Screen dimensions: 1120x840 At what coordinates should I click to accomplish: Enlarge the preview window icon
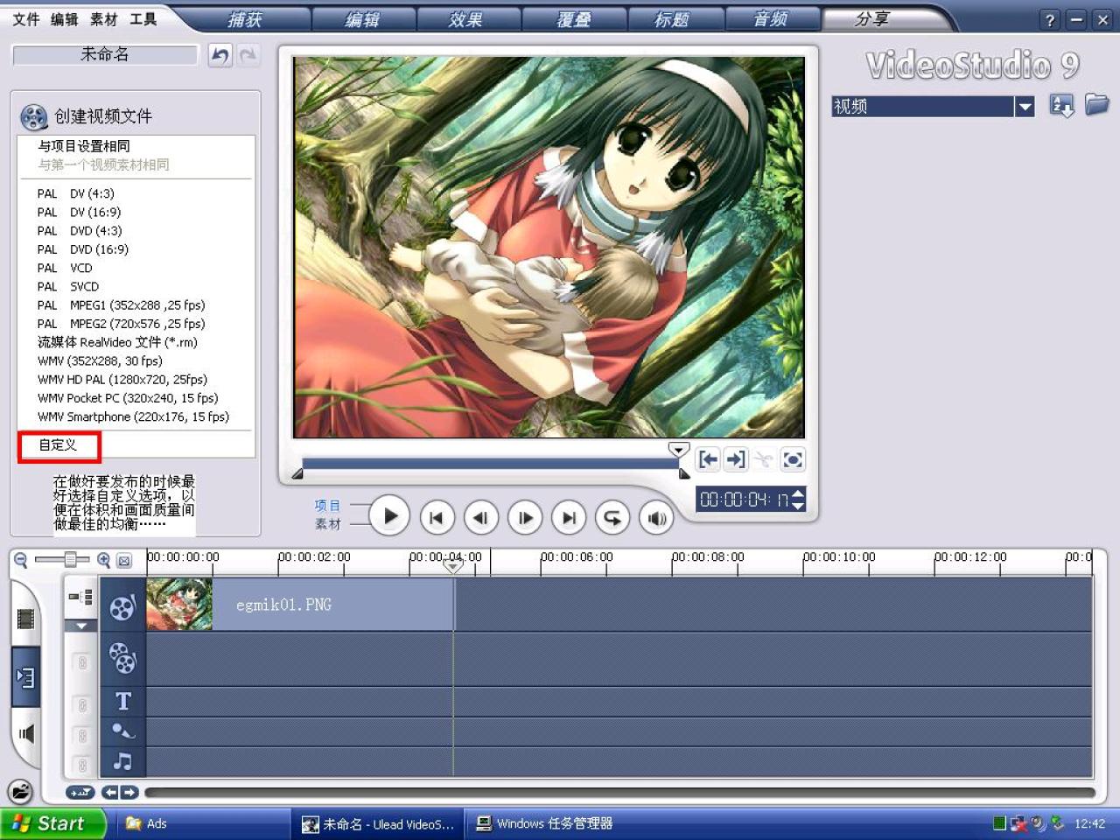[x=792, y=459]
